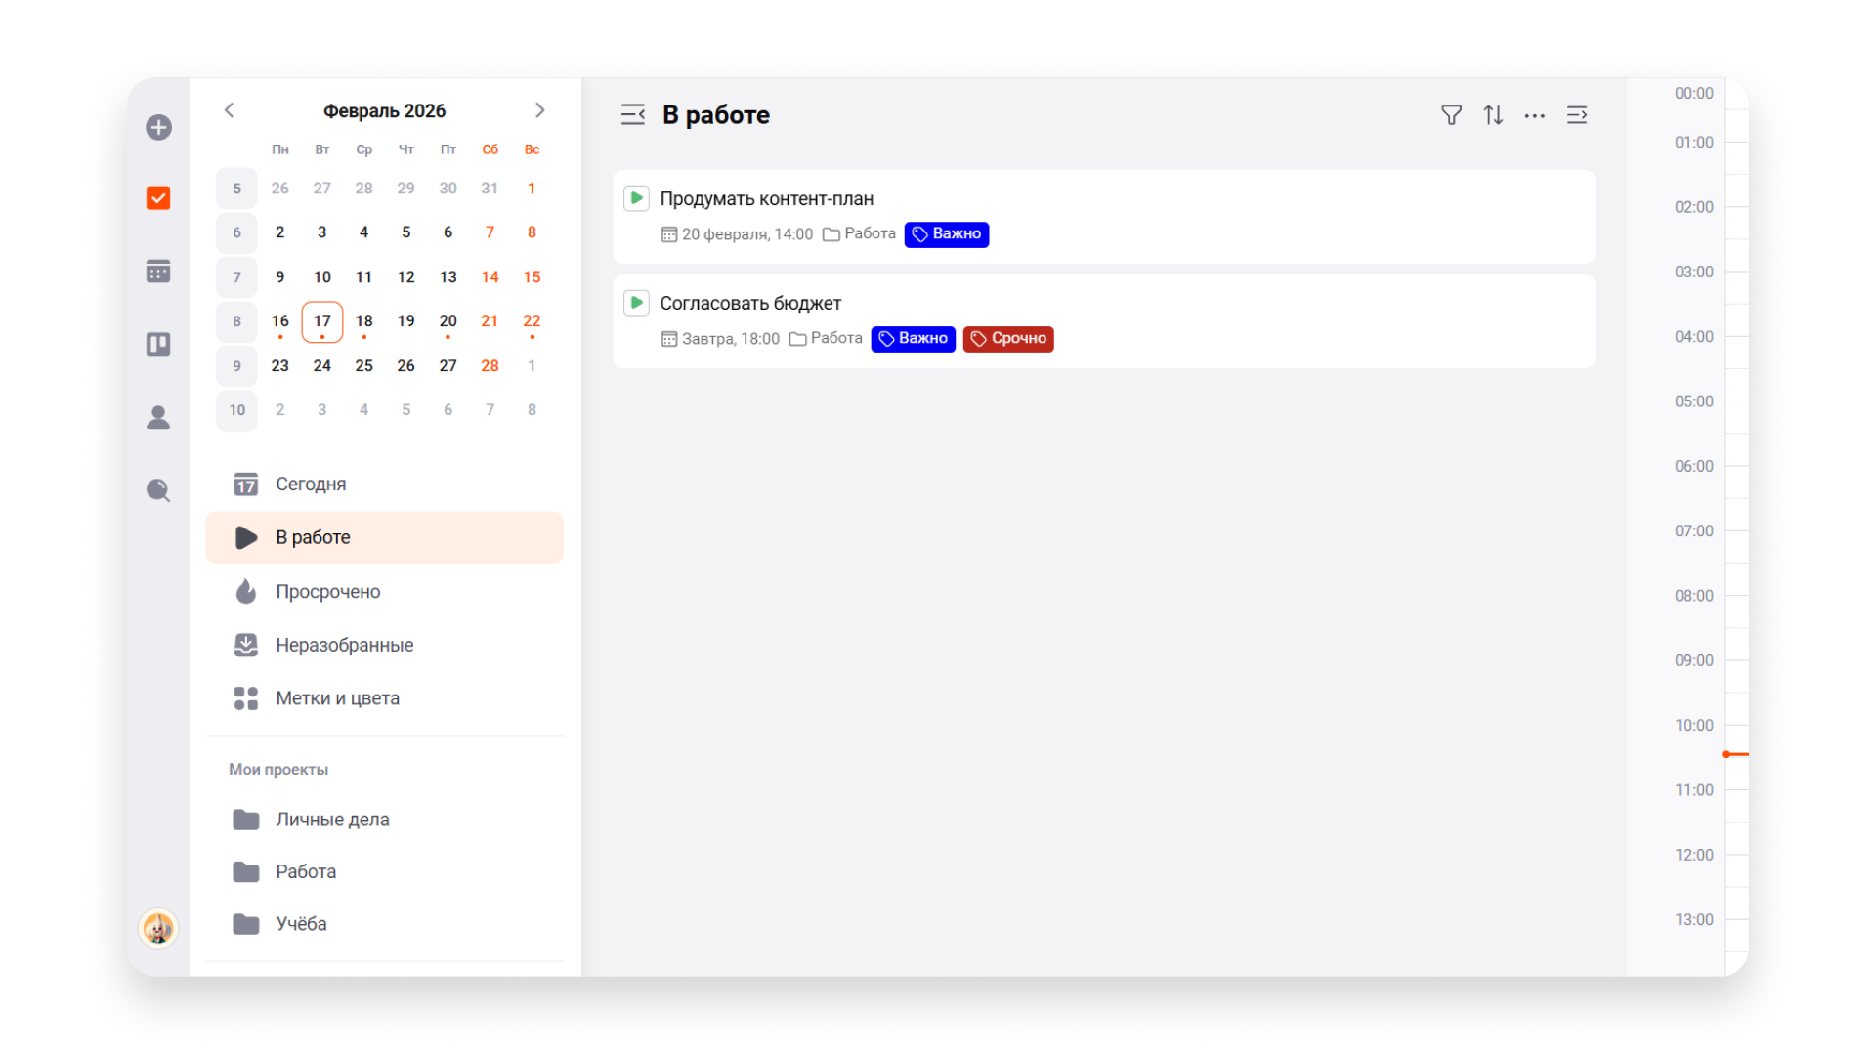1876x1055 pixels.
Task: Toggle play button on "Согласовать бюджет" task
Action: 636,303
